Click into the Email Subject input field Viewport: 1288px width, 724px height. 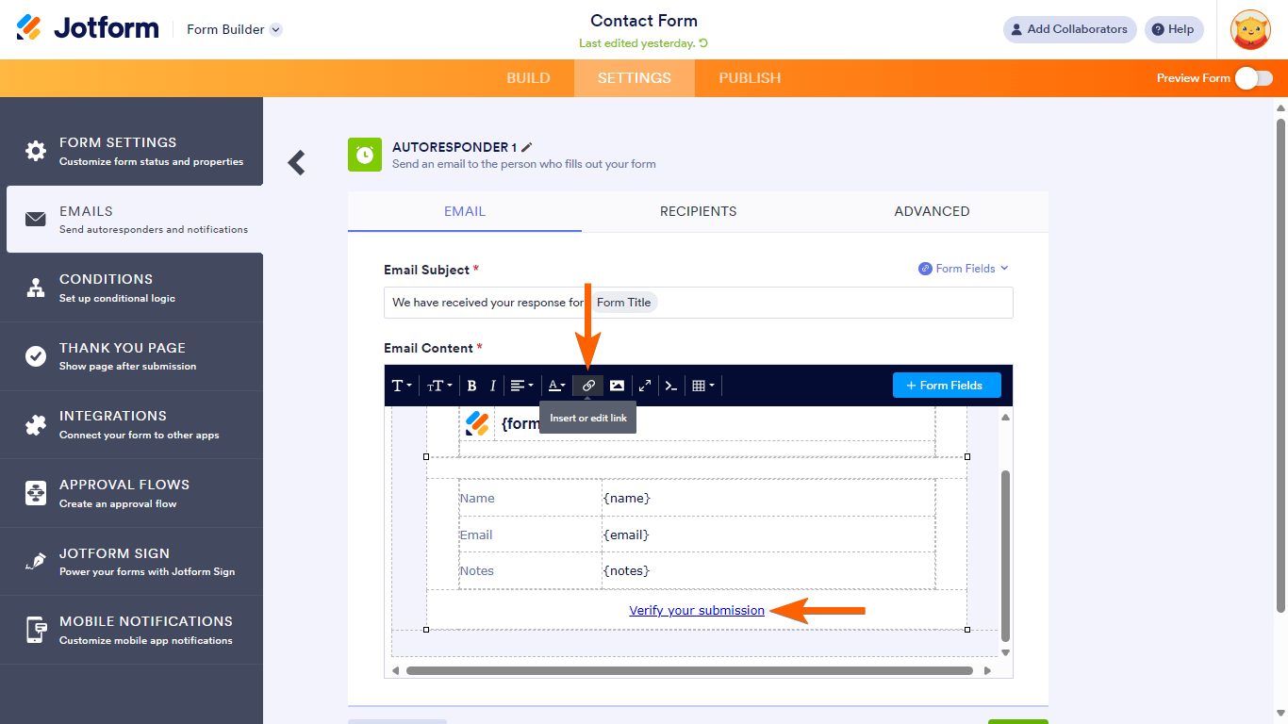pos(699,303)
